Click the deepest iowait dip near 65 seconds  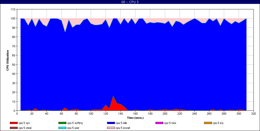point(65,32)
